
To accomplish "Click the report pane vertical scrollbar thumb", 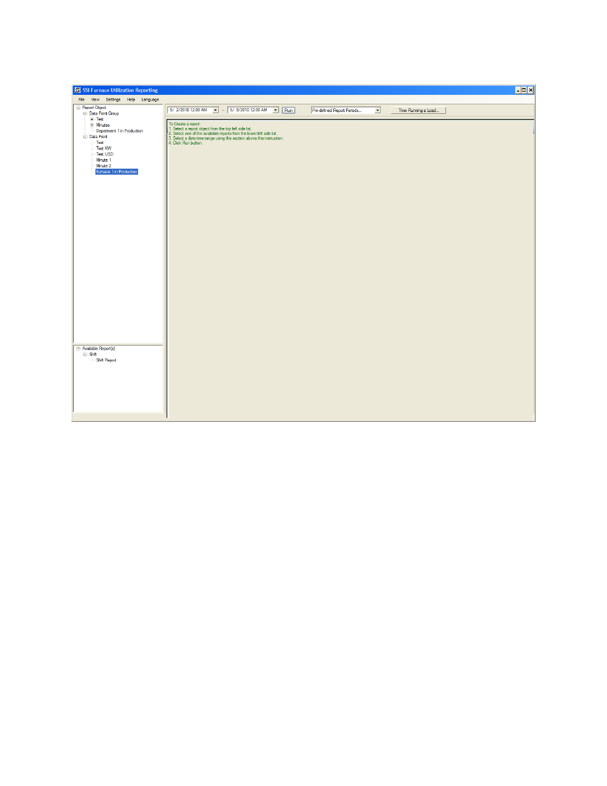I will (x=533, y=127).
